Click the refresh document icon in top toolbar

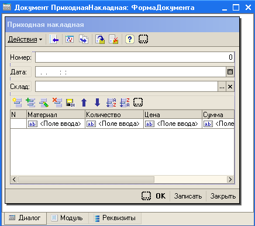click(x=70, y=39)
